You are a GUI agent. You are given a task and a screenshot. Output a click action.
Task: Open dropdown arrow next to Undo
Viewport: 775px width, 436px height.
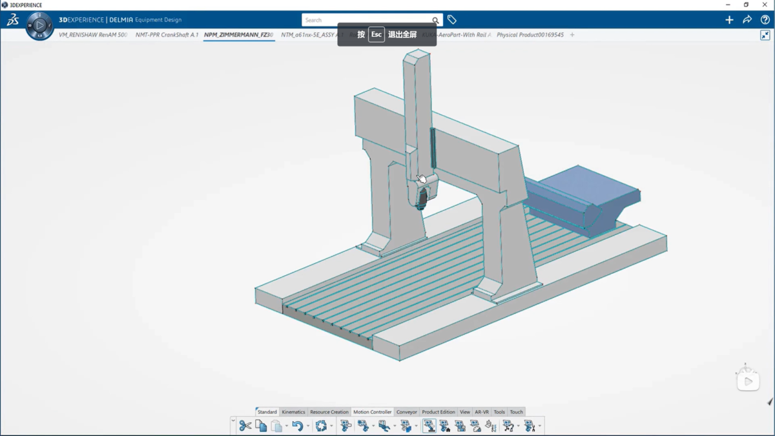pyautogui.click(x=308, y=426)
